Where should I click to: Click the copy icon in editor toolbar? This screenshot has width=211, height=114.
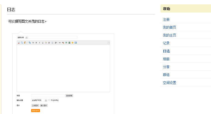(22, 43)
